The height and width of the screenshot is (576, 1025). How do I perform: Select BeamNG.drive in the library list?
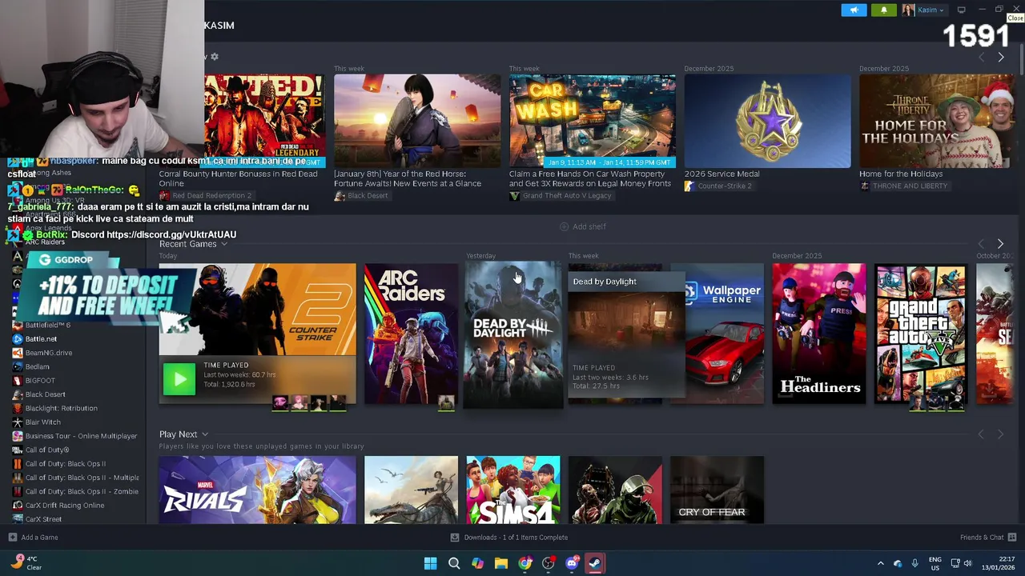pyautogui.click(x=49, y=353)
